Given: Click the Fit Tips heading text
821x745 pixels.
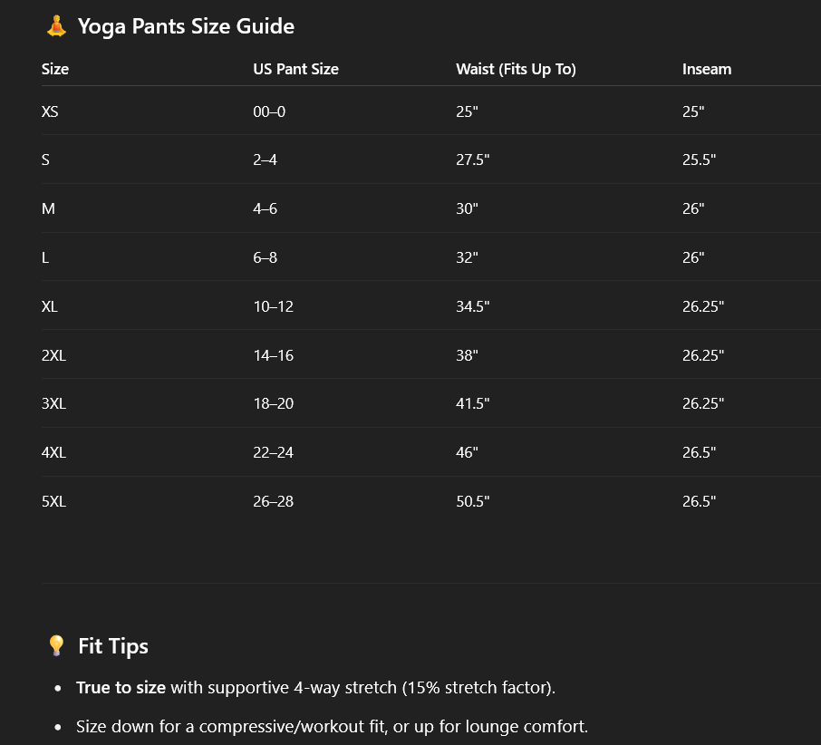Looking at the screenshot, I should pyautogui.click(x=113, y=646).
